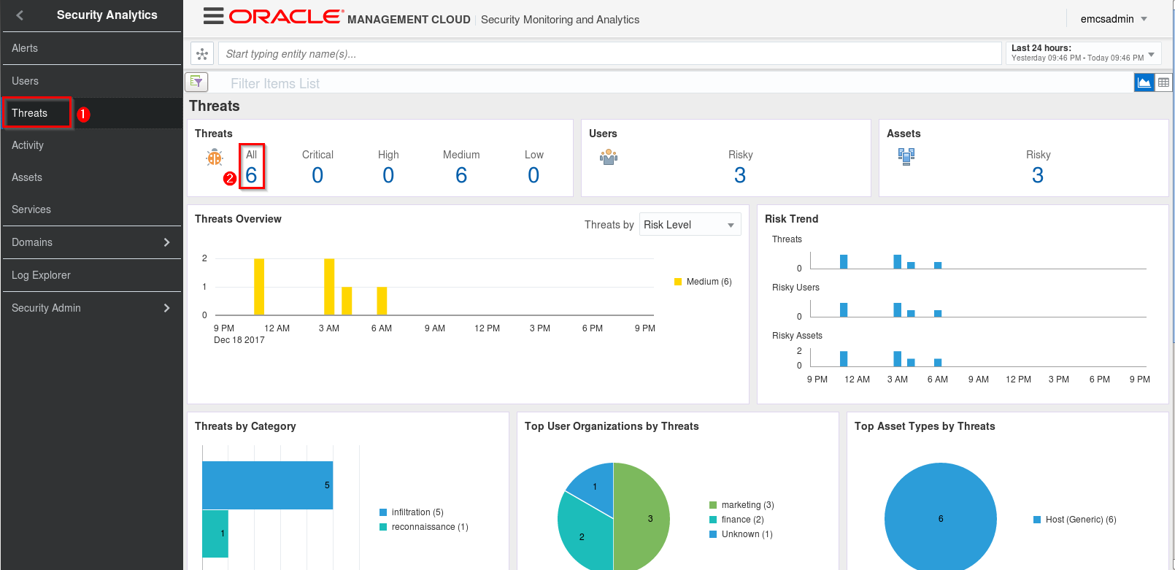The image size is (1175, 570).
Task: Click the Top Asset Types by Threats title
Action: [x=925, y=426]
